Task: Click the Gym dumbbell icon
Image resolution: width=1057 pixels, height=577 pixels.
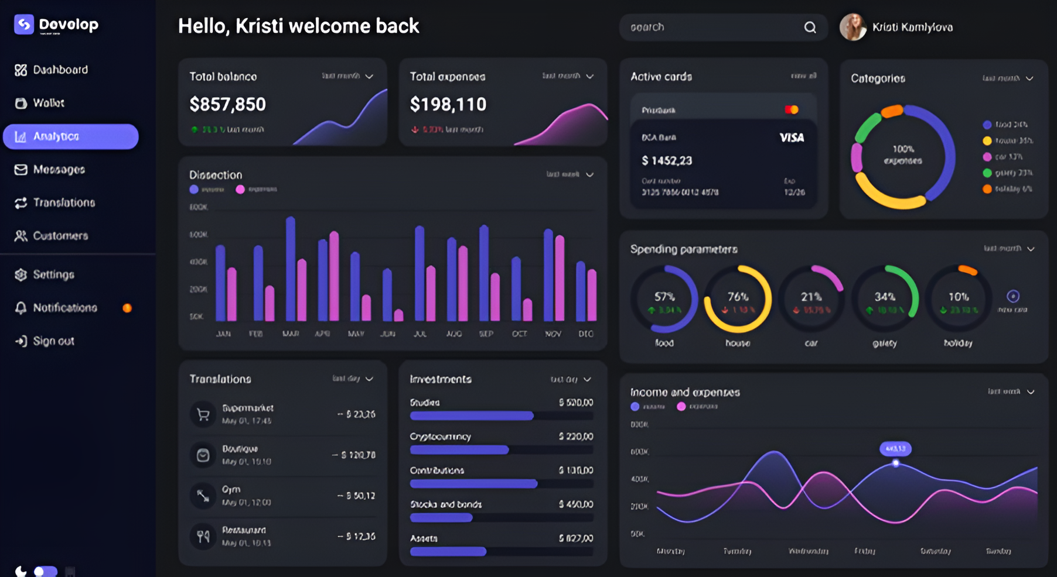Action: pos(203,496)
